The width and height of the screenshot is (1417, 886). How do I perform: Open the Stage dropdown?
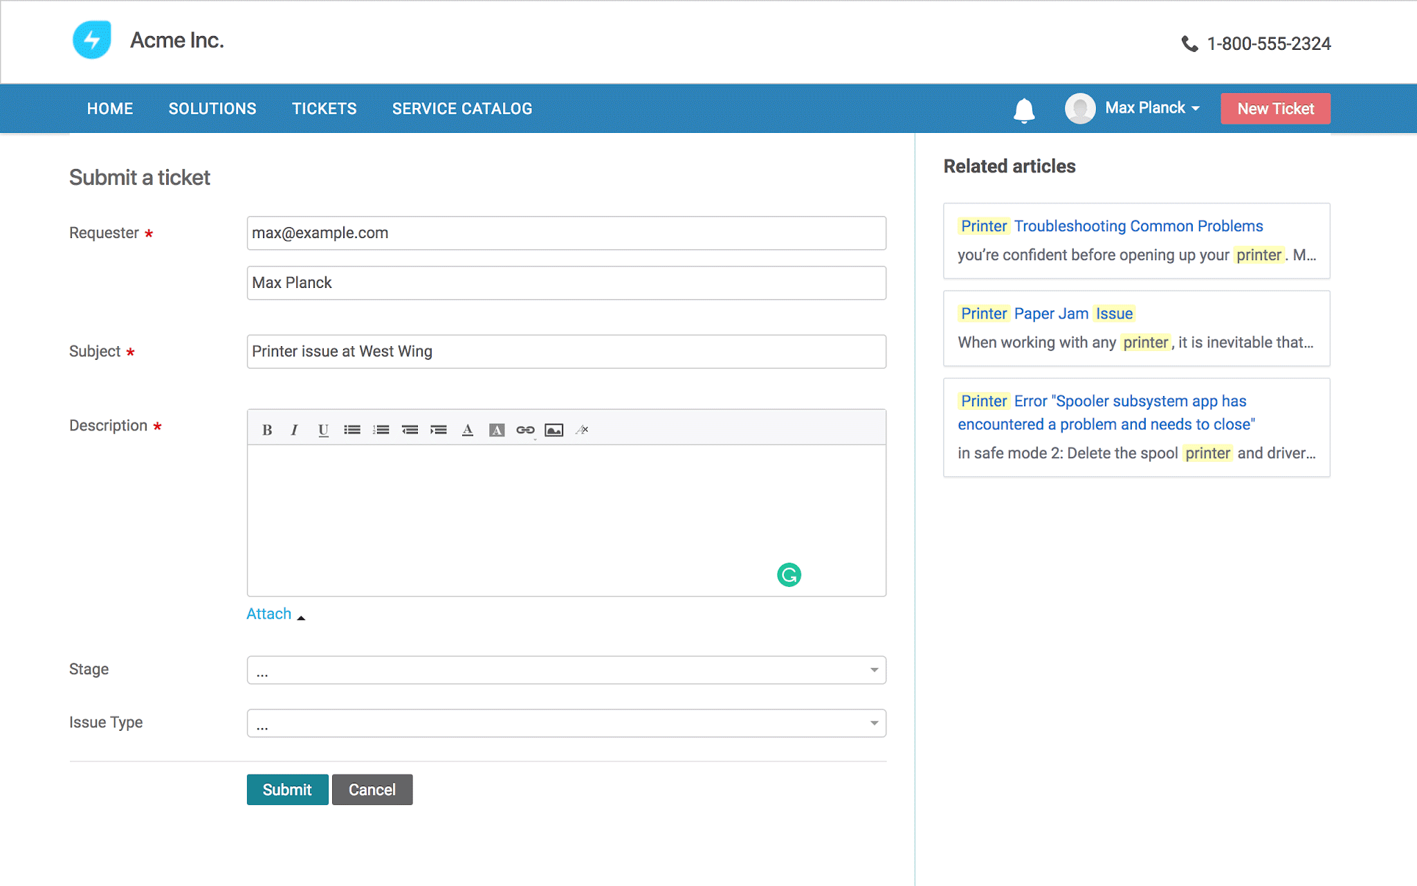tap(566, 670)
